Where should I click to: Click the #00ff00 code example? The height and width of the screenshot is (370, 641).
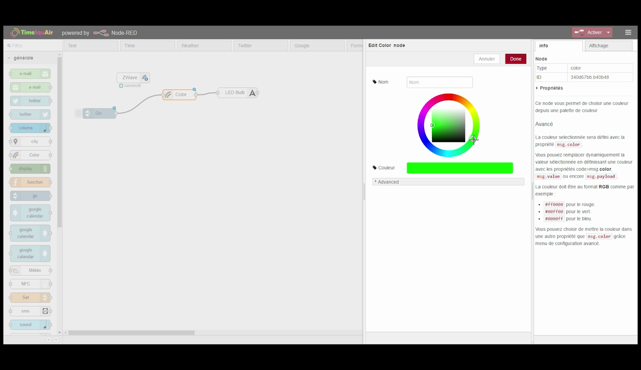(x=554, y=212)
